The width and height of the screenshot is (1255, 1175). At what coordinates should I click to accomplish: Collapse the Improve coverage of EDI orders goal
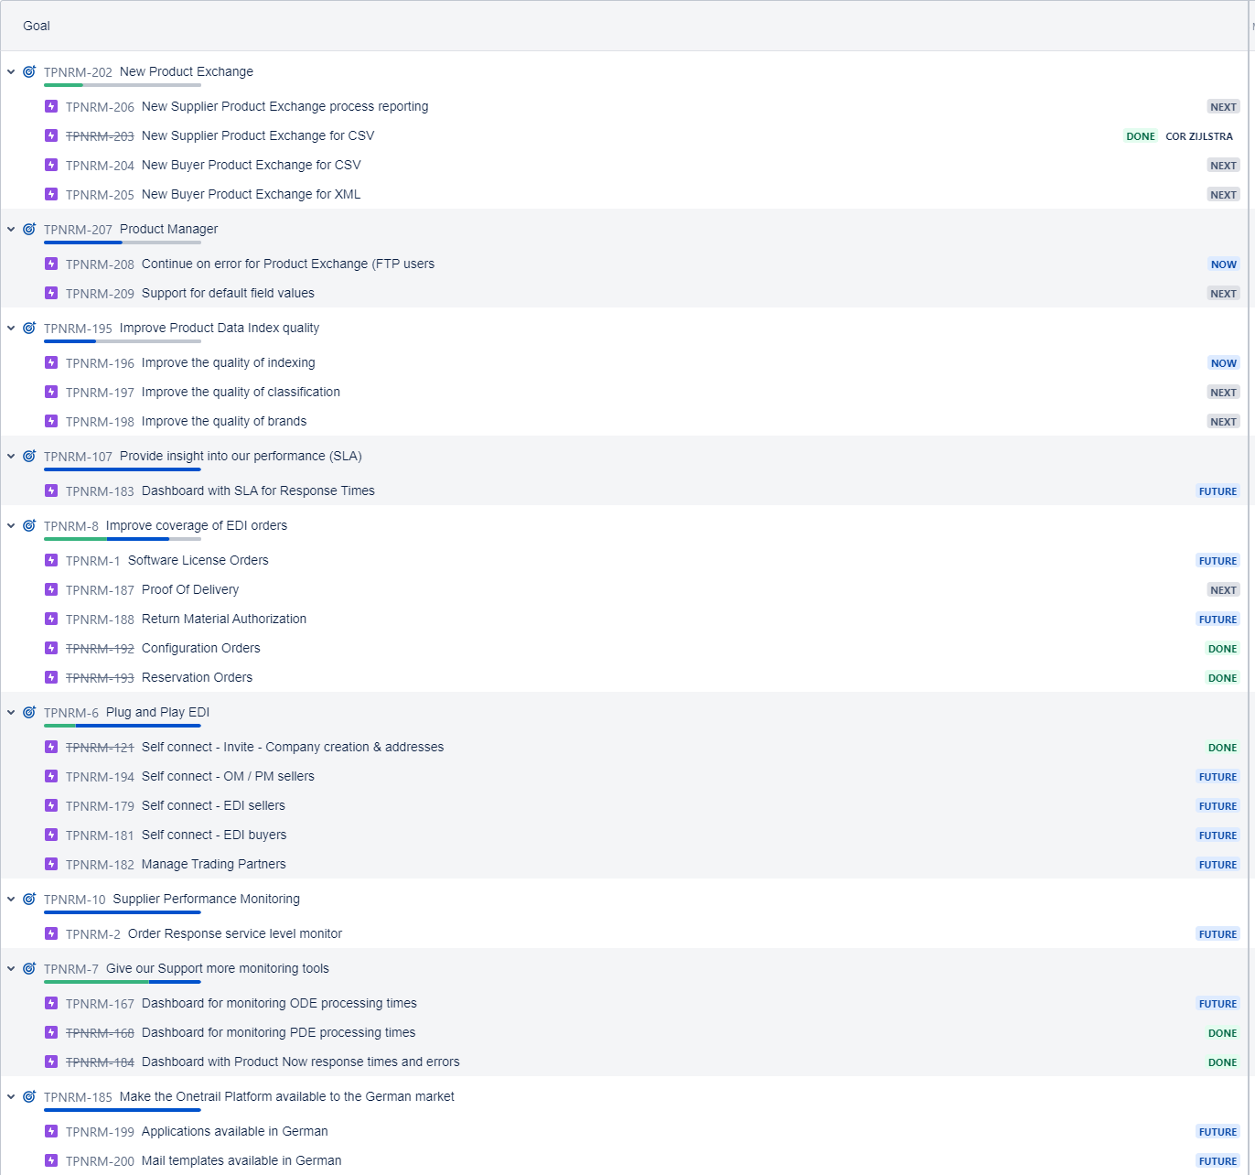(11, 525)
